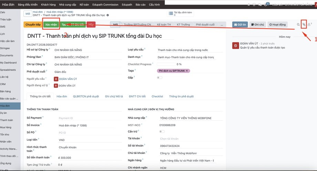Click ĐOÀN VĂN ÚT avatar in Người đang xử lý

pos(56,86)
